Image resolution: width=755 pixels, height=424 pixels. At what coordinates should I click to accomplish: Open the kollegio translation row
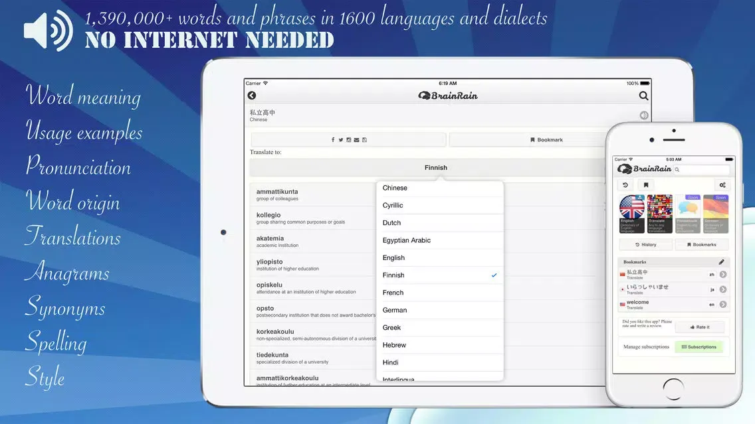tap(313, 218)
